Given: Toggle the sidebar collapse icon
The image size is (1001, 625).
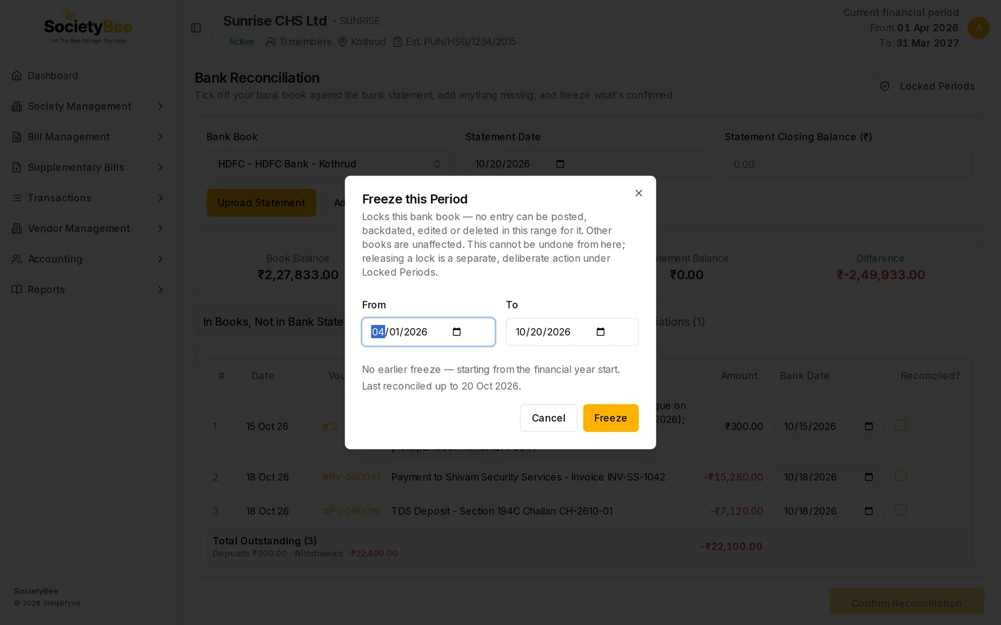Looking at the screenshot, I should tap(196, 28).
